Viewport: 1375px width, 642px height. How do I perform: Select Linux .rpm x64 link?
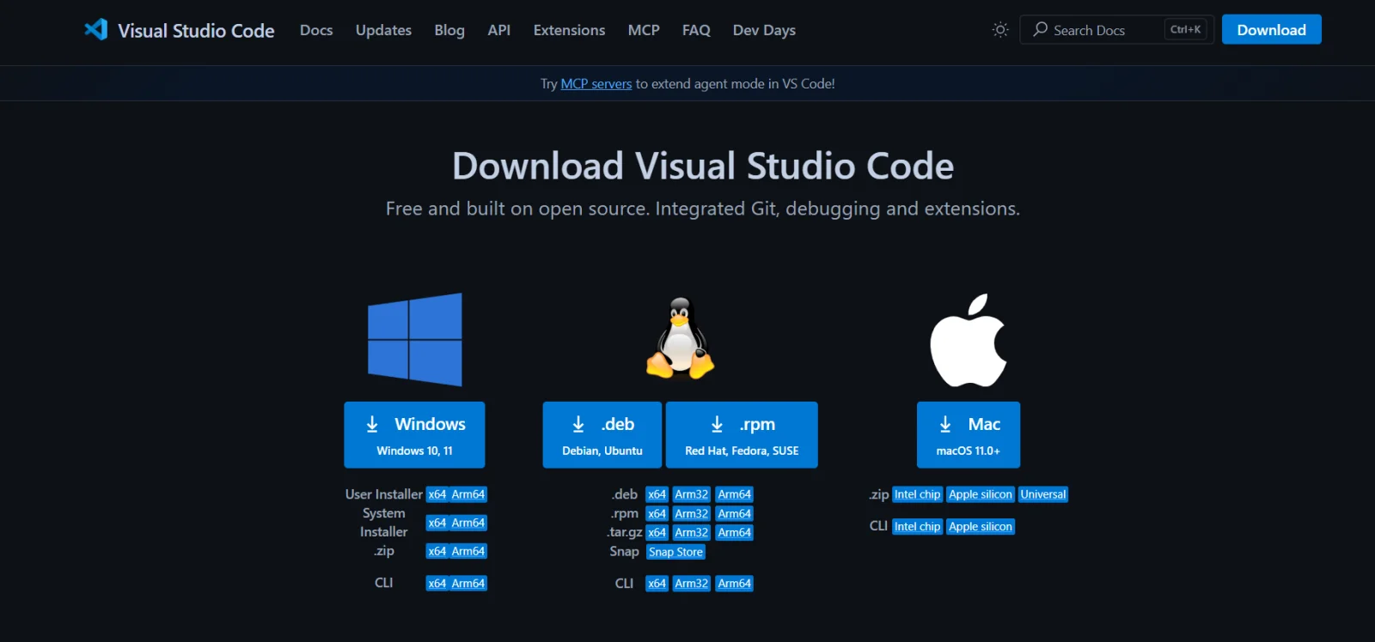(x=657, y=513)
